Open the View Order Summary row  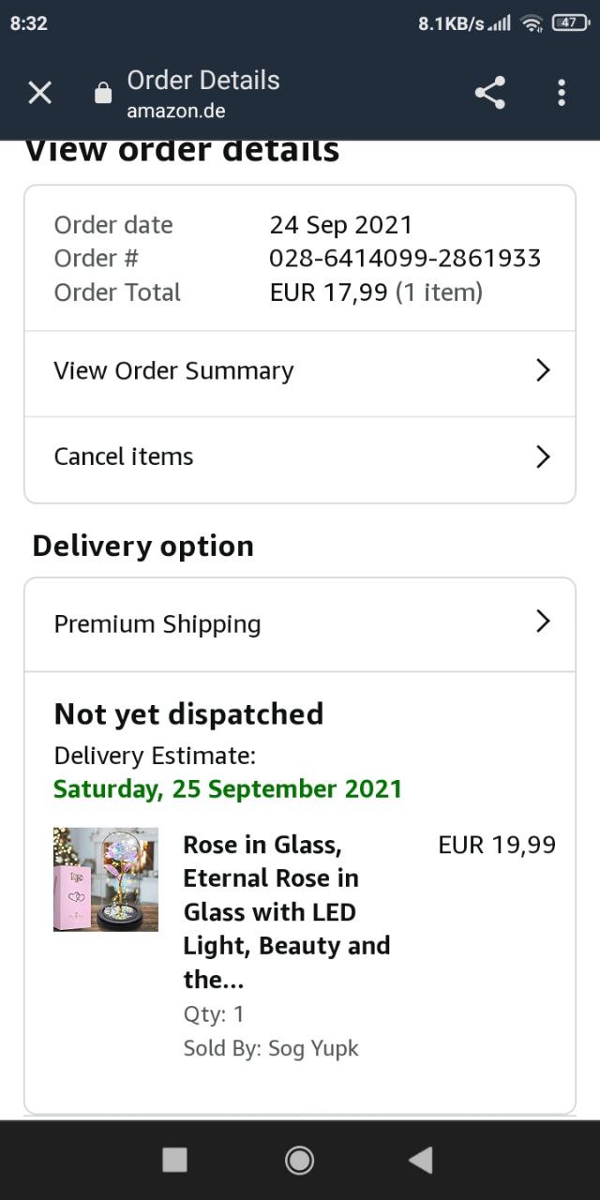click(174, 371)
